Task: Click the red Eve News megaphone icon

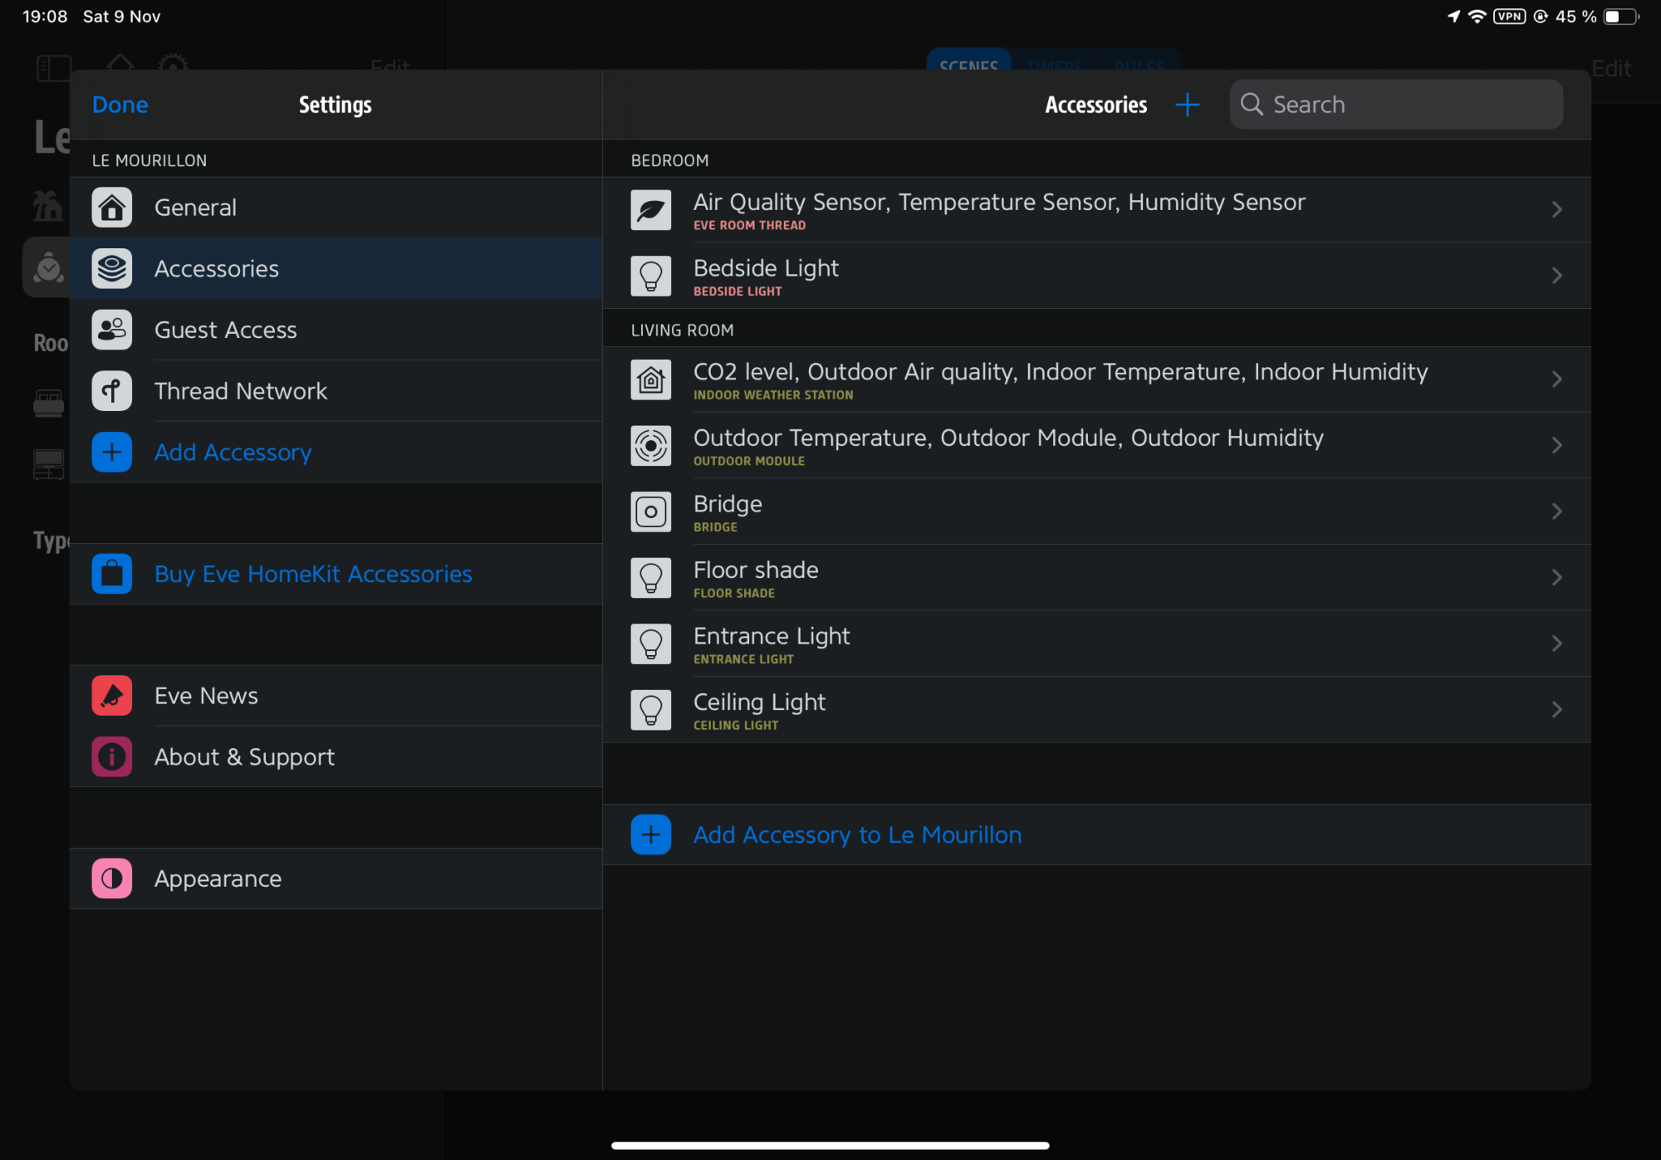Action: [x=112, y=696]
